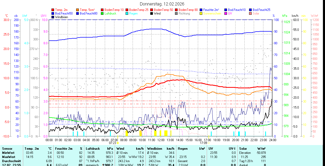Click the gray Richtung legend square
This screenshot has width=325, height=166.
[176, 13]
